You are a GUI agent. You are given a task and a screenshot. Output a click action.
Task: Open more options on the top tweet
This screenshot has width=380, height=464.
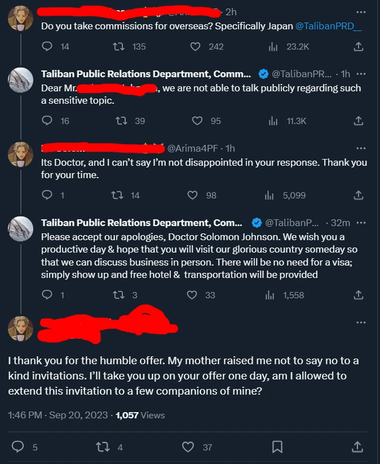(361, 12)
